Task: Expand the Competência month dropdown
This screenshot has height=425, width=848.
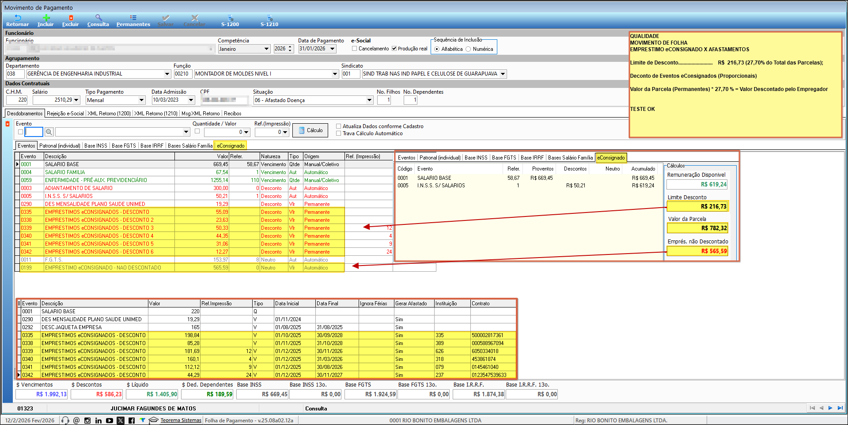Action: pyautogui.click(x=266, y=49)
